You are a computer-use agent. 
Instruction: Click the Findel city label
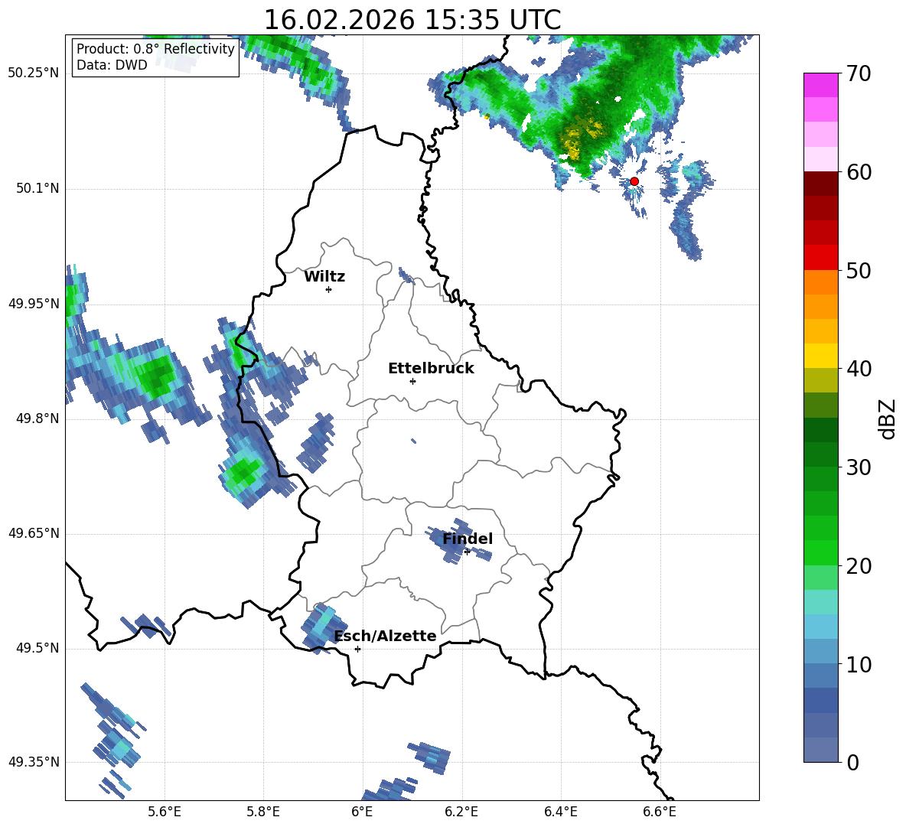click(x=468, y=539)
